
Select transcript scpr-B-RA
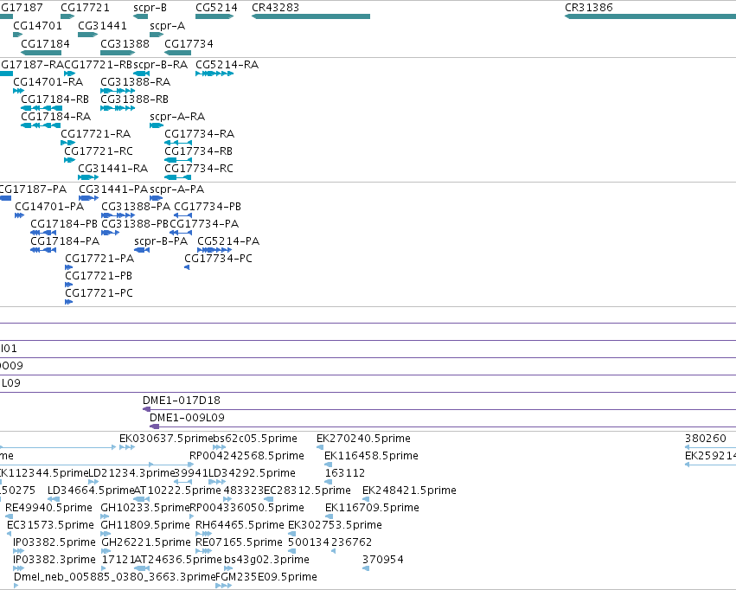(x=141, y=74)
